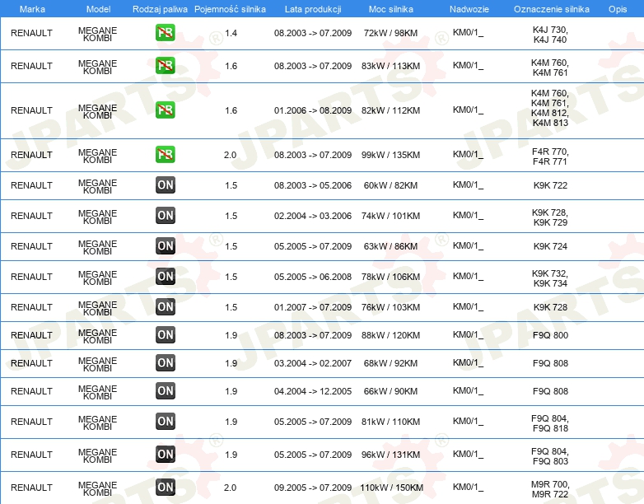Select the 99kW / 135KM power cell
This screenshot has height=504, width=644.
click(390, 155)
